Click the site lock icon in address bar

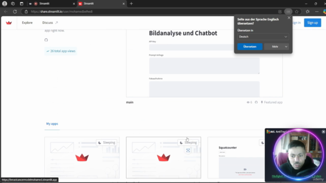pos(26,12)
